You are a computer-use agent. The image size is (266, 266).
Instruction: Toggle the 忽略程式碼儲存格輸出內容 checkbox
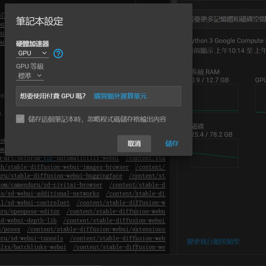tap(20, 119)
